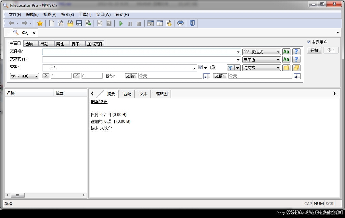Open the back history dropdown arrow

[x=18, y=23]
